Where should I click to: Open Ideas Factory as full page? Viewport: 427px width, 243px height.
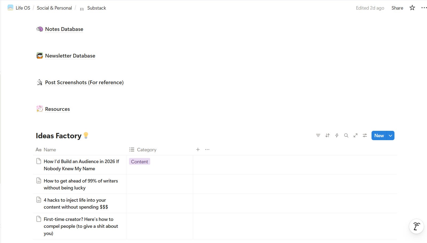[x=356, y=135]
